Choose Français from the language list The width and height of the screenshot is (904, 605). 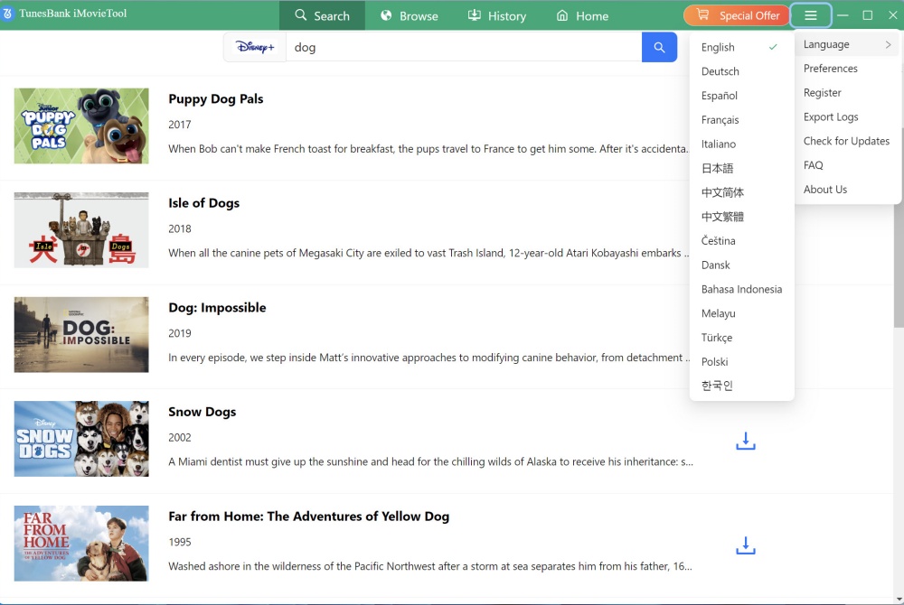tap(720, 120)
